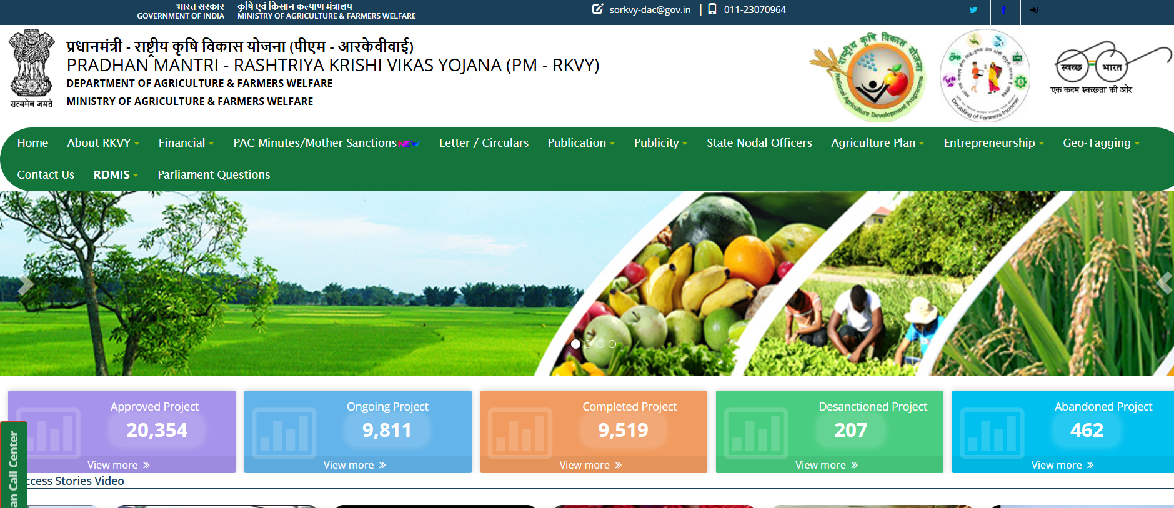Image resolution: width=1174 pixels, height=508 pixels.
Task: Click the sorkvy-dac@gov.in email address
Action: 650,10
